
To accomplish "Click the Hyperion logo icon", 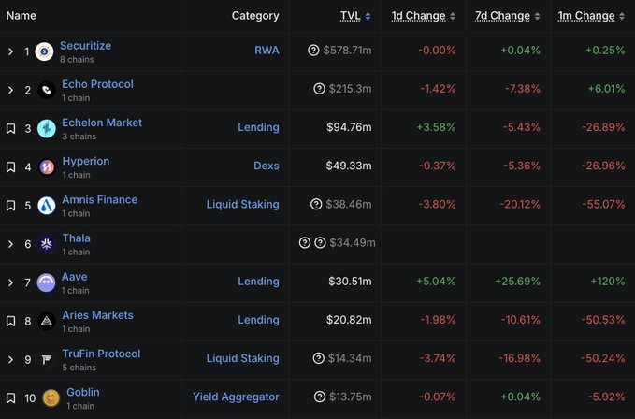I will coord(46,167).
